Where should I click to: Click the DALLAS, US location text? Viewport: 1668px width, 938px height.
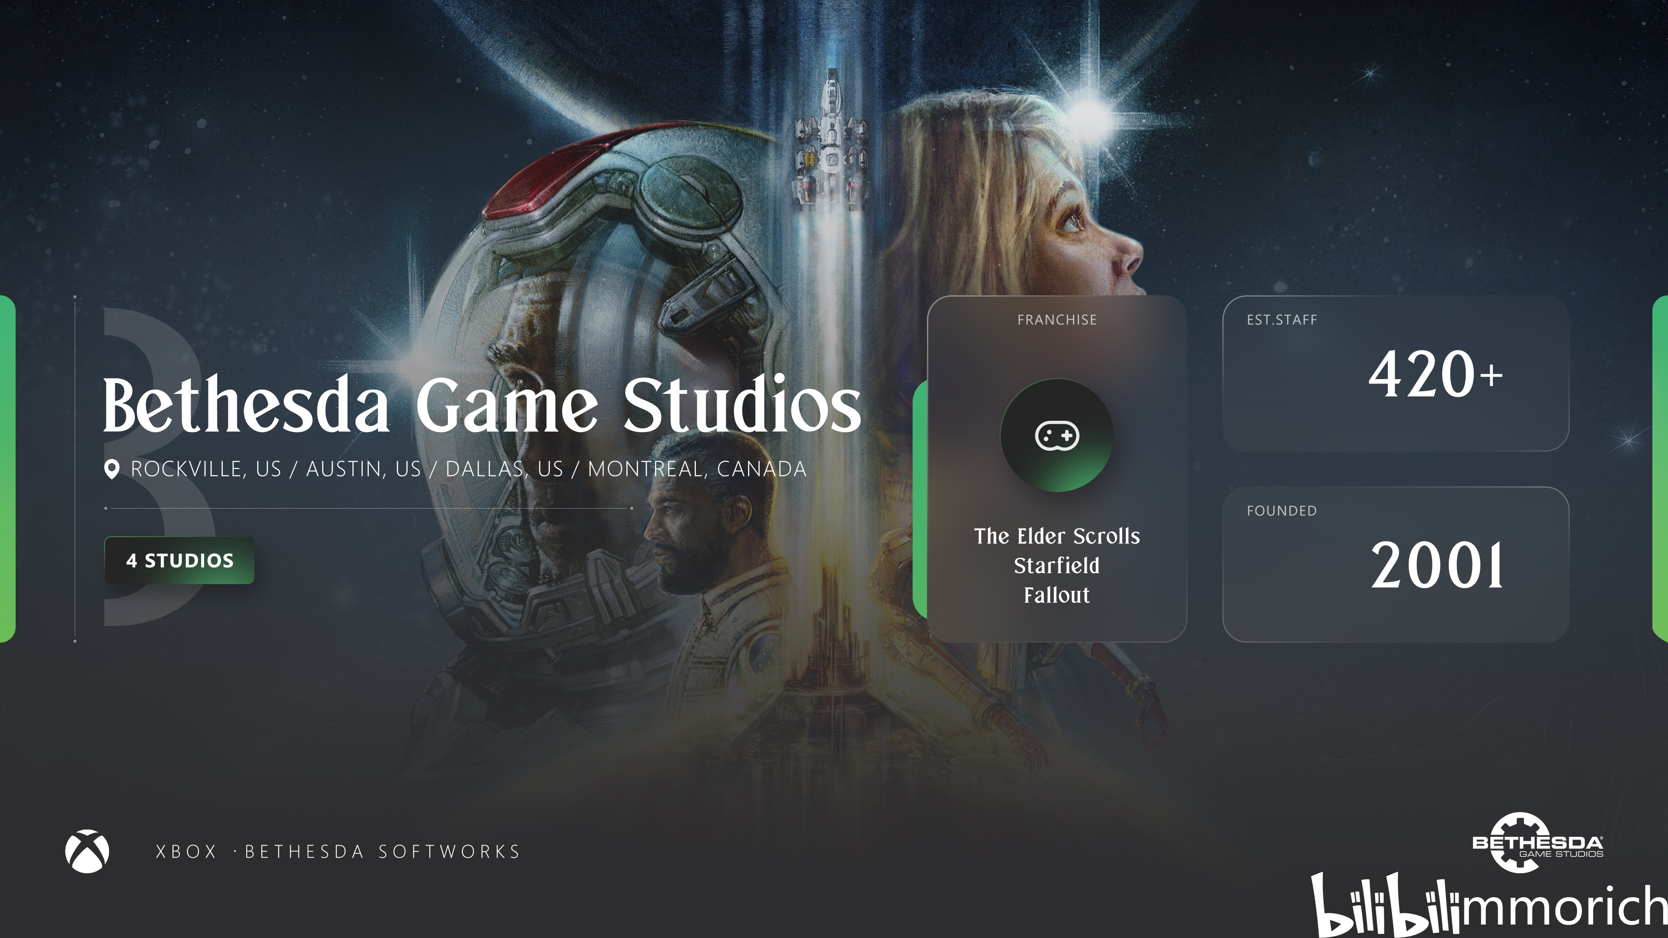pos(504,469)
